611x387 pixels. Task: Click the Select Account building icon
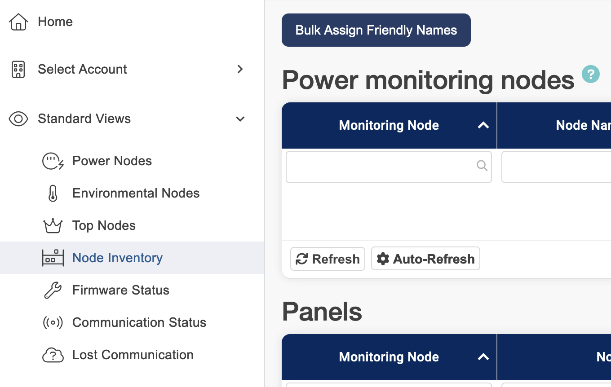click(x=18, y=70)
